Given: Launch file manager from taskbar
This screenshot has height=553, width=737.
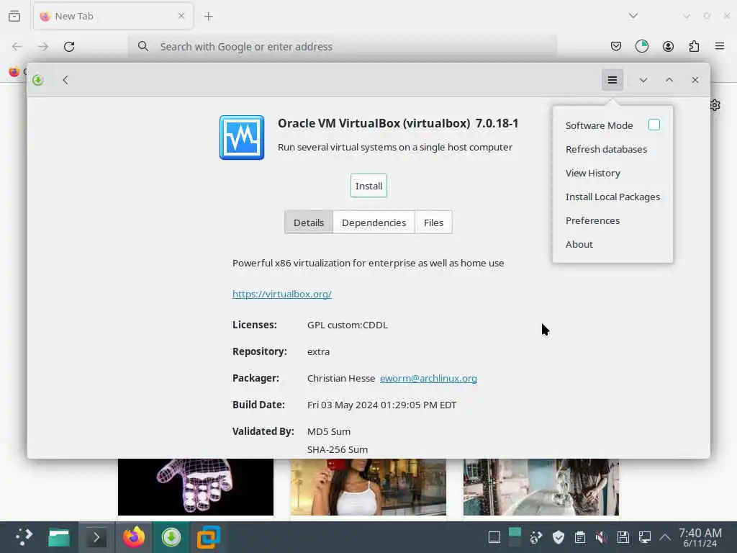Looking at the screenshot, I should click(59, 537).
